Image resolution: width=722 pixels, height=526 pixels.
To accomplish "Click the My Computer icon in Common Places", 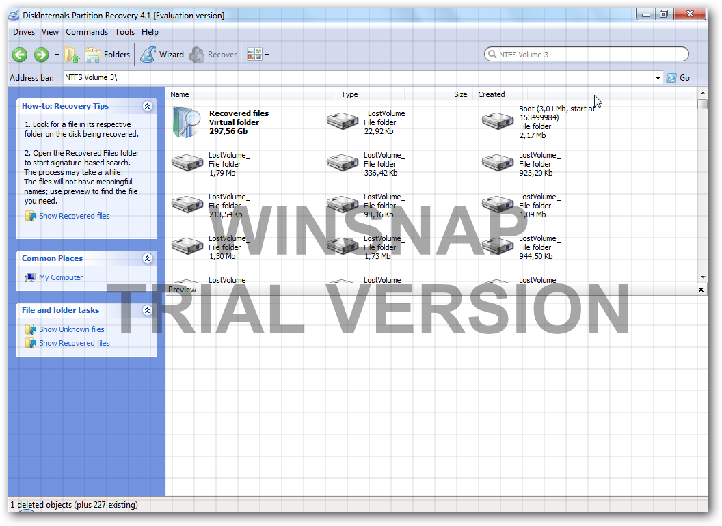I will [x=30, y=277].
